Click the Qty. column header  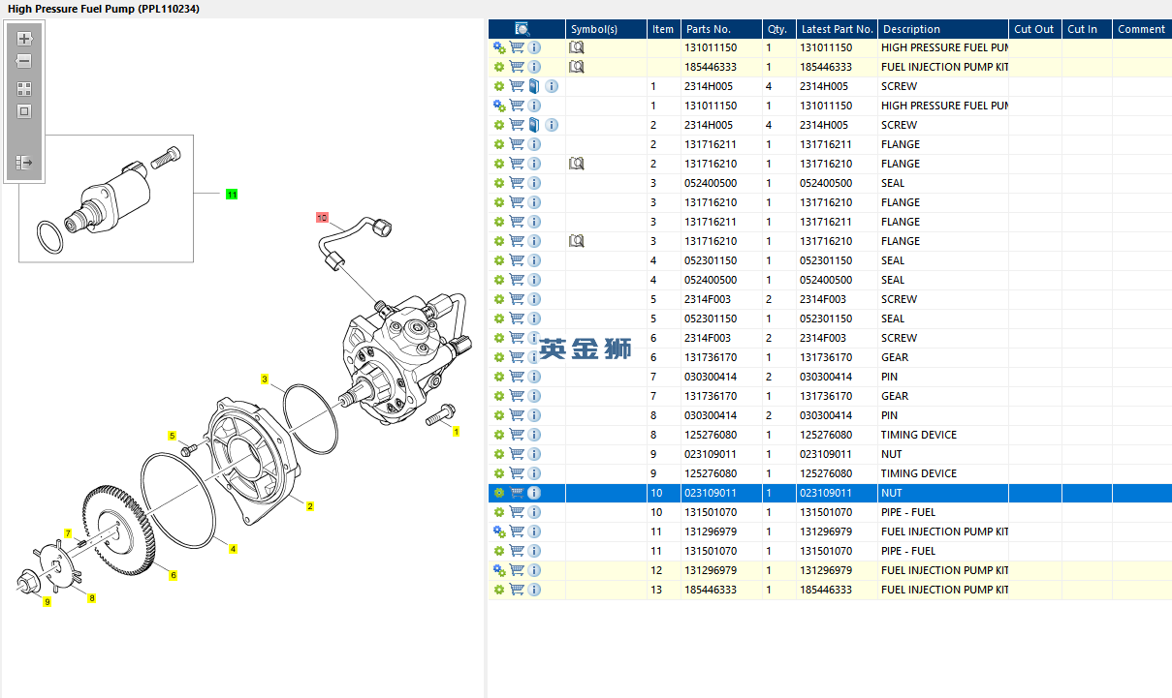777,29
